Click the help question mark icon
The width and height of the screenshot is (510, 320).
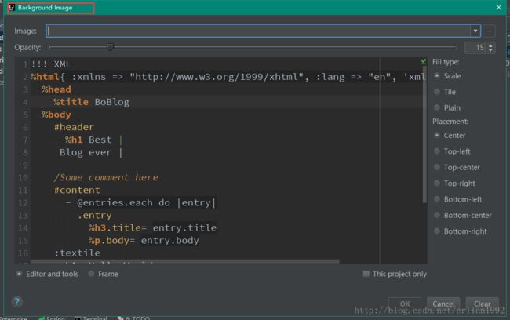pyautogui.click(x=17, y=302)
